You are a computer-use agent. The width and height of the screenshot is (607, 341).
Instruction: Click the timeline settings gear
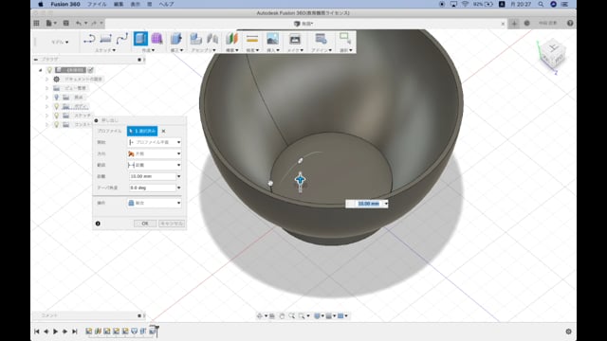(x=568, y=332)
